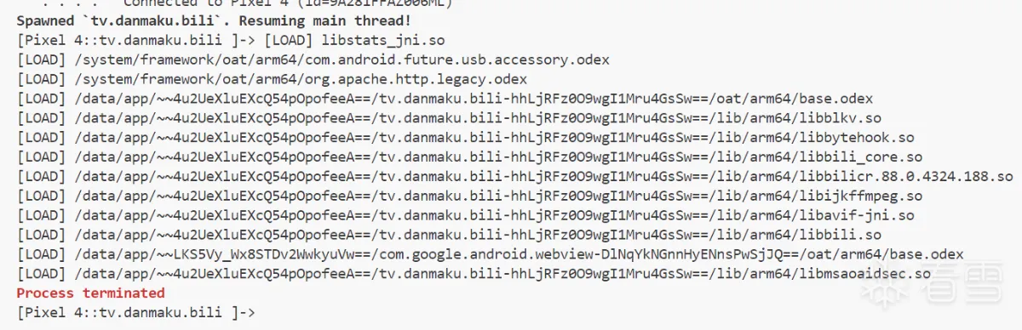This screenshot has width=1022, height=330.
Task: Click the libblkv.so load entry
Action: click(449, 118)
